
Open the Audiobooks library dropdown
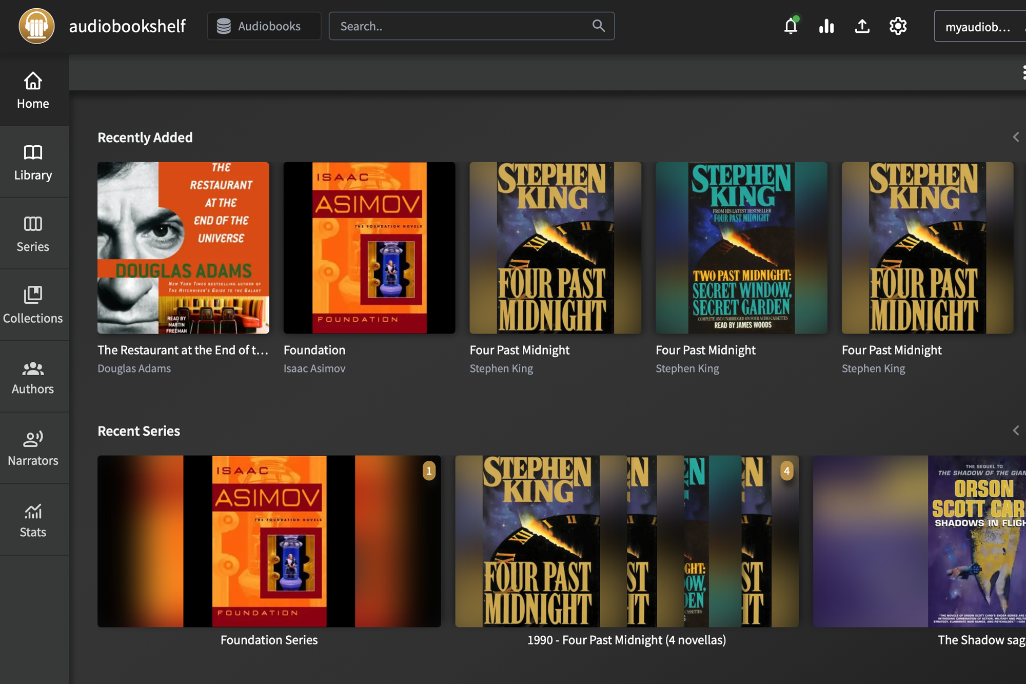coord(264,26)
